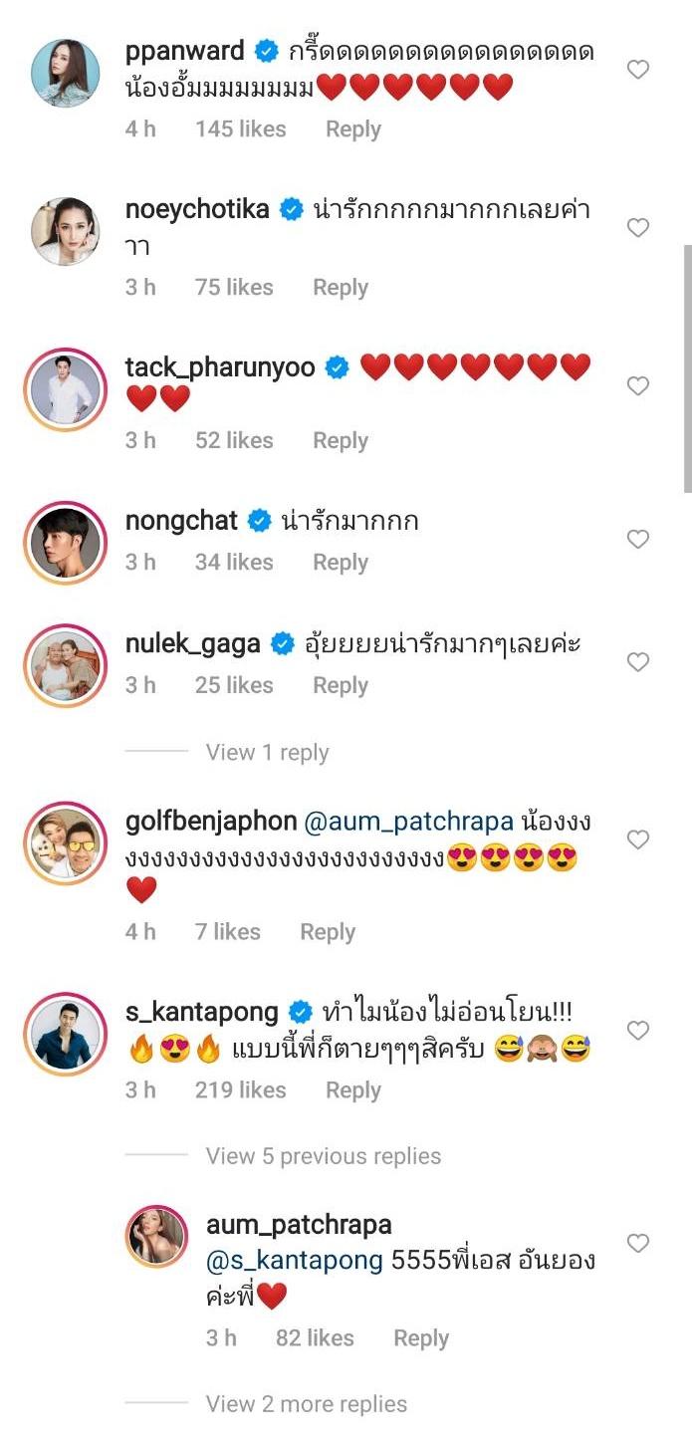View tack_pharunyoo's story avatar
The image size is (692, 1433).
66,389
